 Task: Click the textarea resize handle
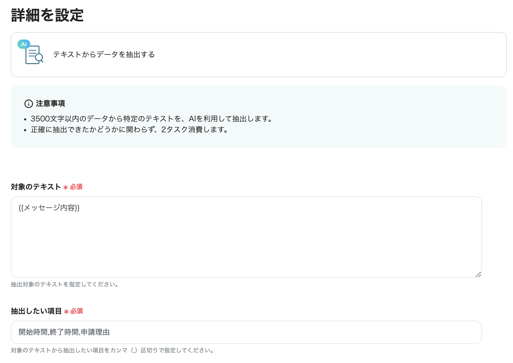[x=478, y=275]
